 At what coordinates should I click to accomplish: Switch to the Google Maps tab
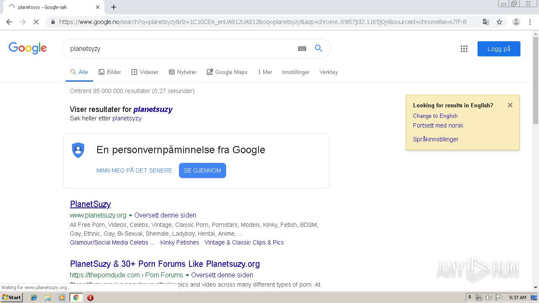227,72
